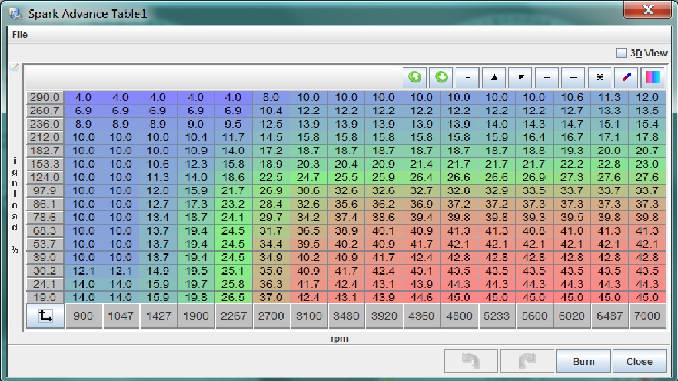The width and height of the screenshot is (678, 381).
Task: Click the green up-arrow toolbar button
Action: [415, 77]
